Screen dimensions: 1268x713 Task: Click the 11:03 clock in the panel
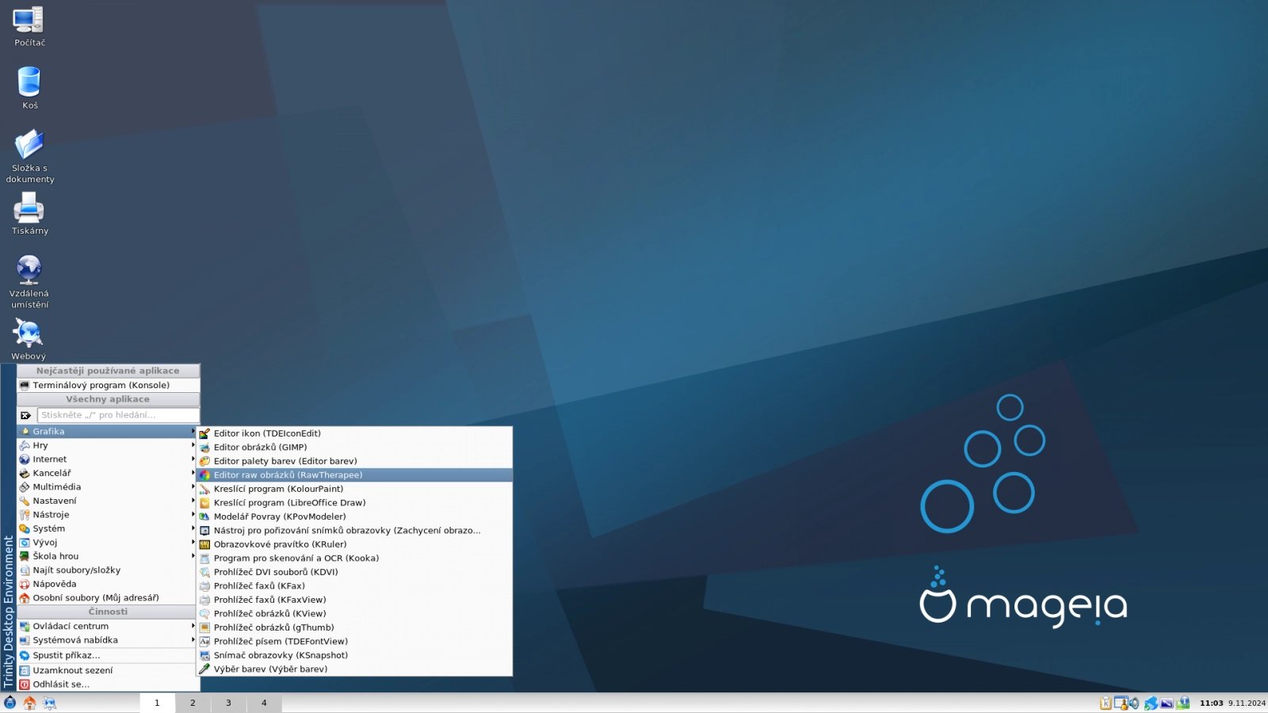(1211, 703)
